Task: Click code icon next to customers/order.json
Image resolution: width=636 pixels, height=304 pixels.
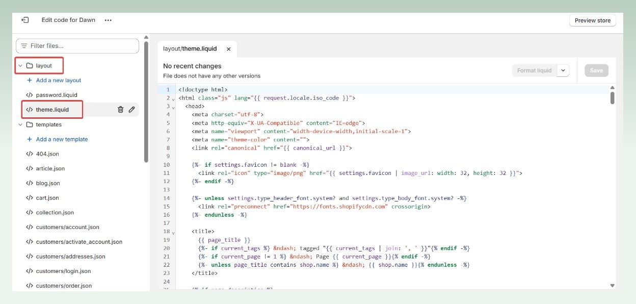Action: pyautogui.click(x=30, y=286)
